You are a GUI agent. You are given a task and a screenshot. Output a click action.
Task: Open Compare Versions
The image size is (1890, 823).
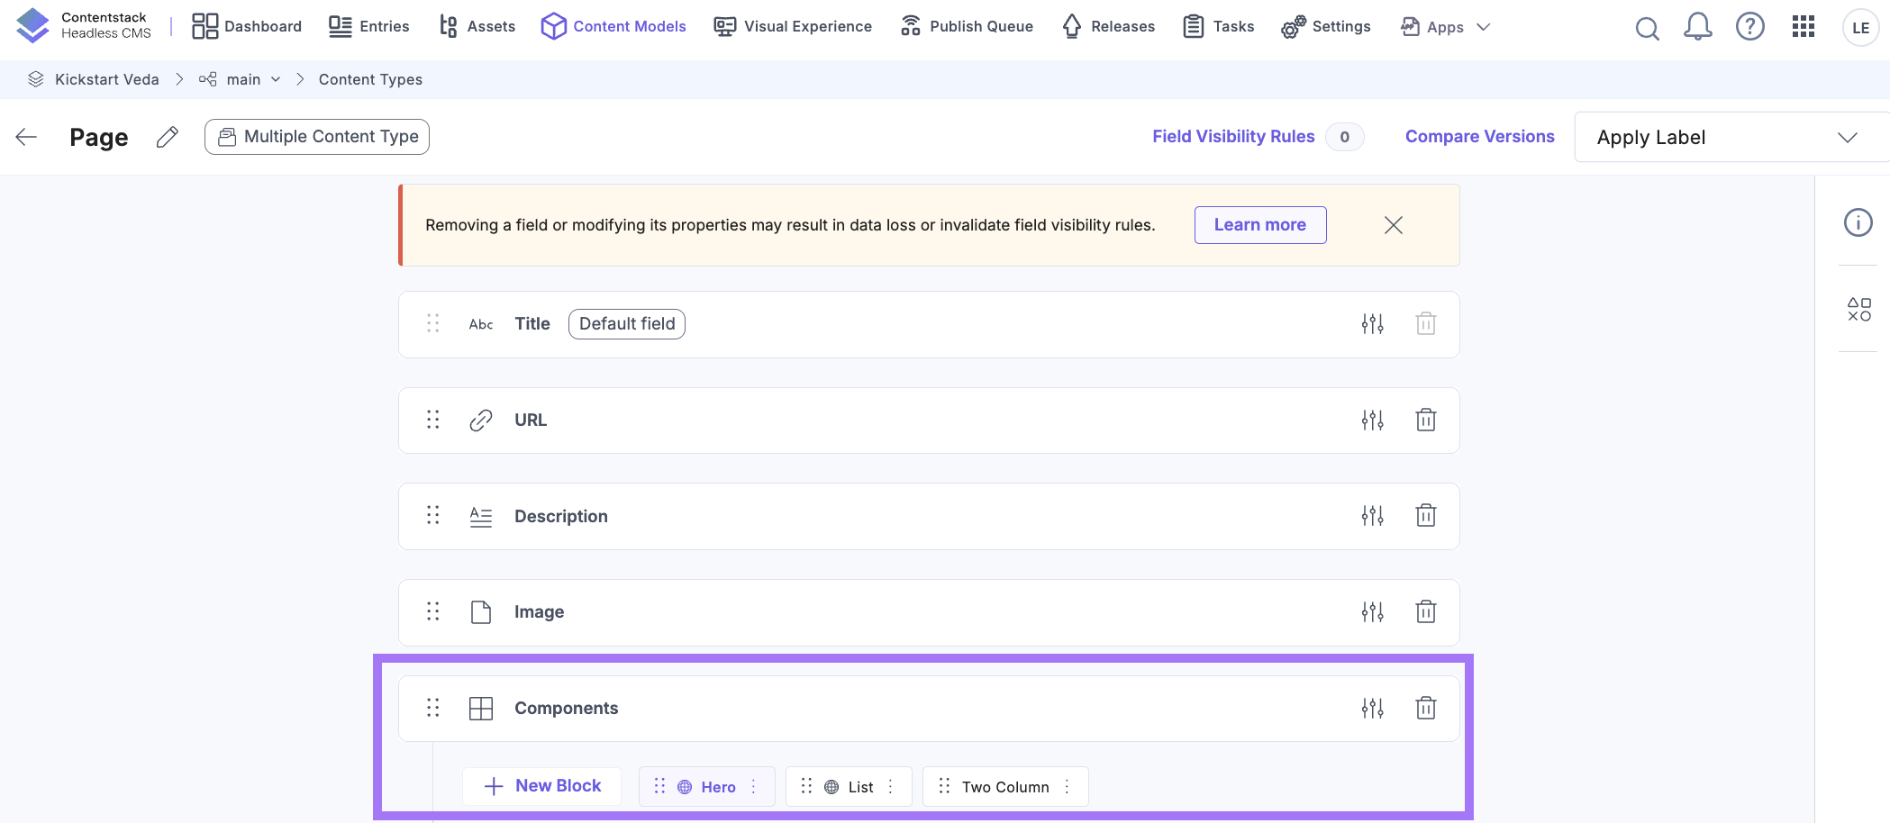click(x=1480, y=136)
